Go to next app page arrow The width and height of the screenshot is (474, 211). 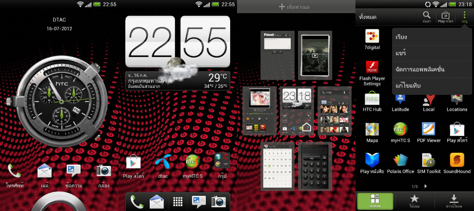pos(426,186)
